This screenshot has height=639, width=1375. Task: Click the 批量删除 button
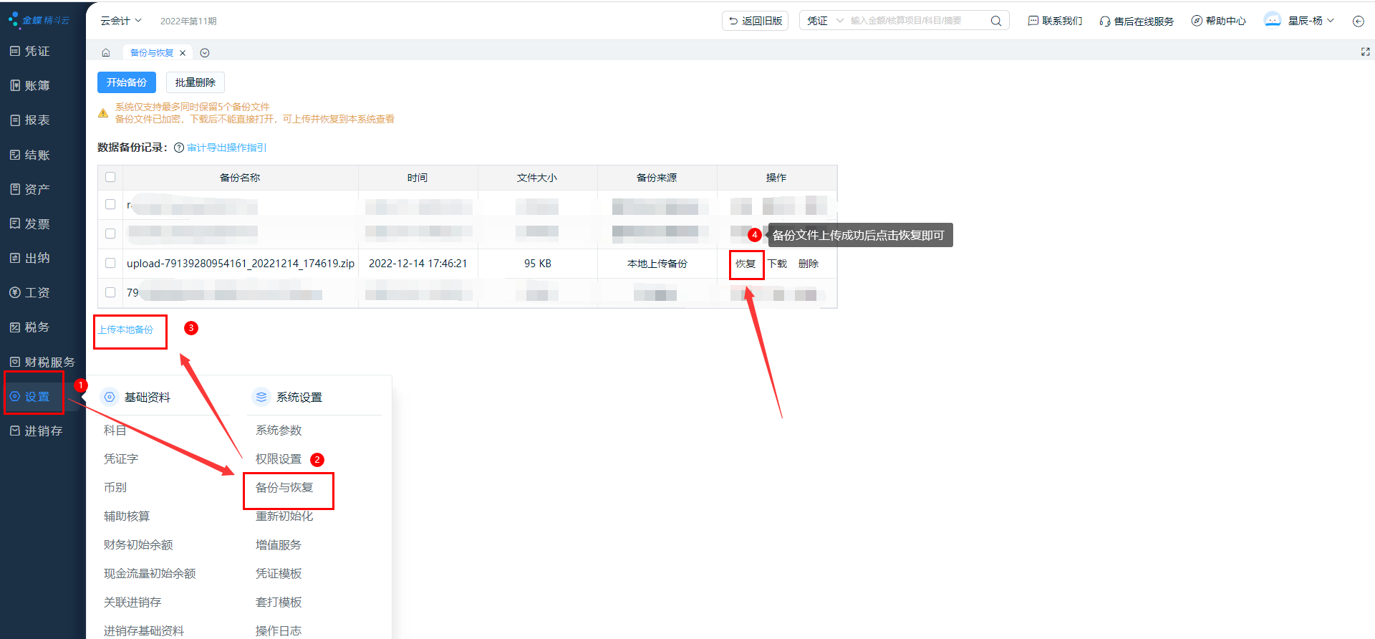196,82
